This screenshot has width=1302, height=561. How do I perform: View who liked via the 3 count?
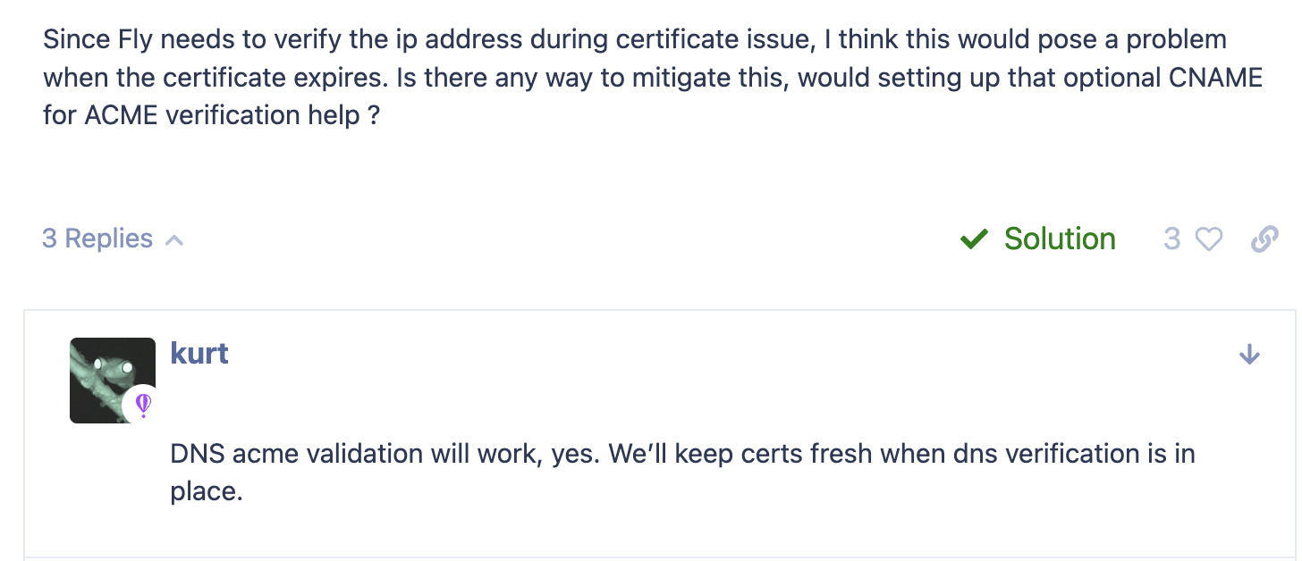tap(1171, 239)
